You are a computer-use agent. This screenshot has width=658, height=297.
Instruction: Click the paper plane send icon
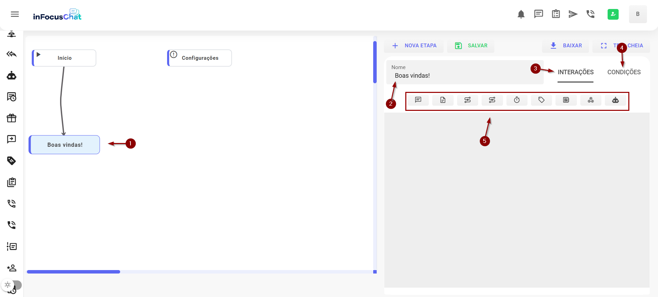tap(573, 14)
